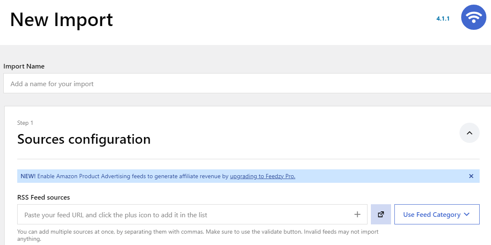
Task: Open the upgrading to Feedzy Pro link
Action: (263, 177)
